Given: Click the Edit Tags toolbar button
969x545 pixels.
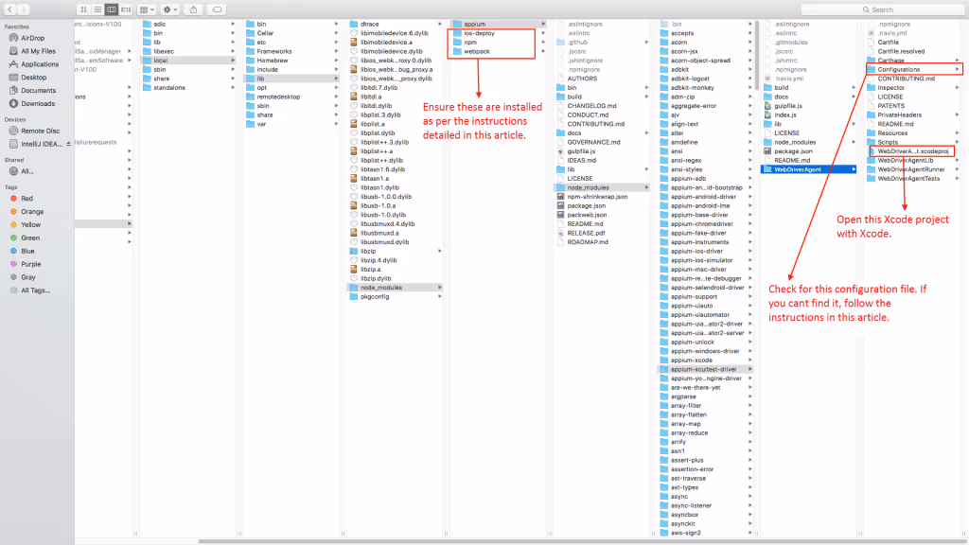Looking at the screenshot, I should tap(217, 9).
